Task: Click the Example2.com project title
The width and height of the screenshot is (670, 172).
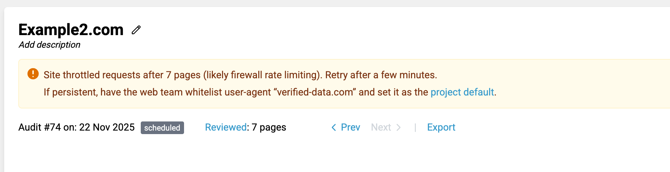Action: coord(71,30)
